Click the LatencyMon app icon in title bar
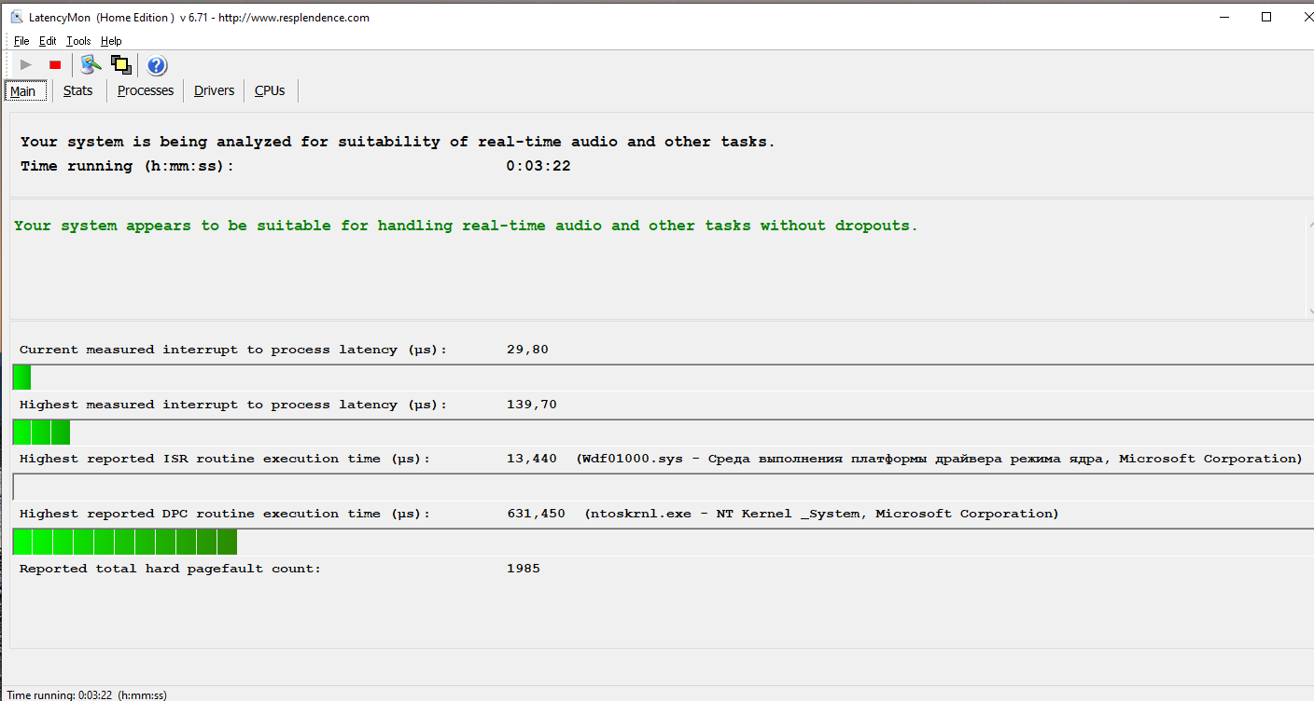Image resolution: width=1314 pixels, height=701 pixels. (17, 17)
